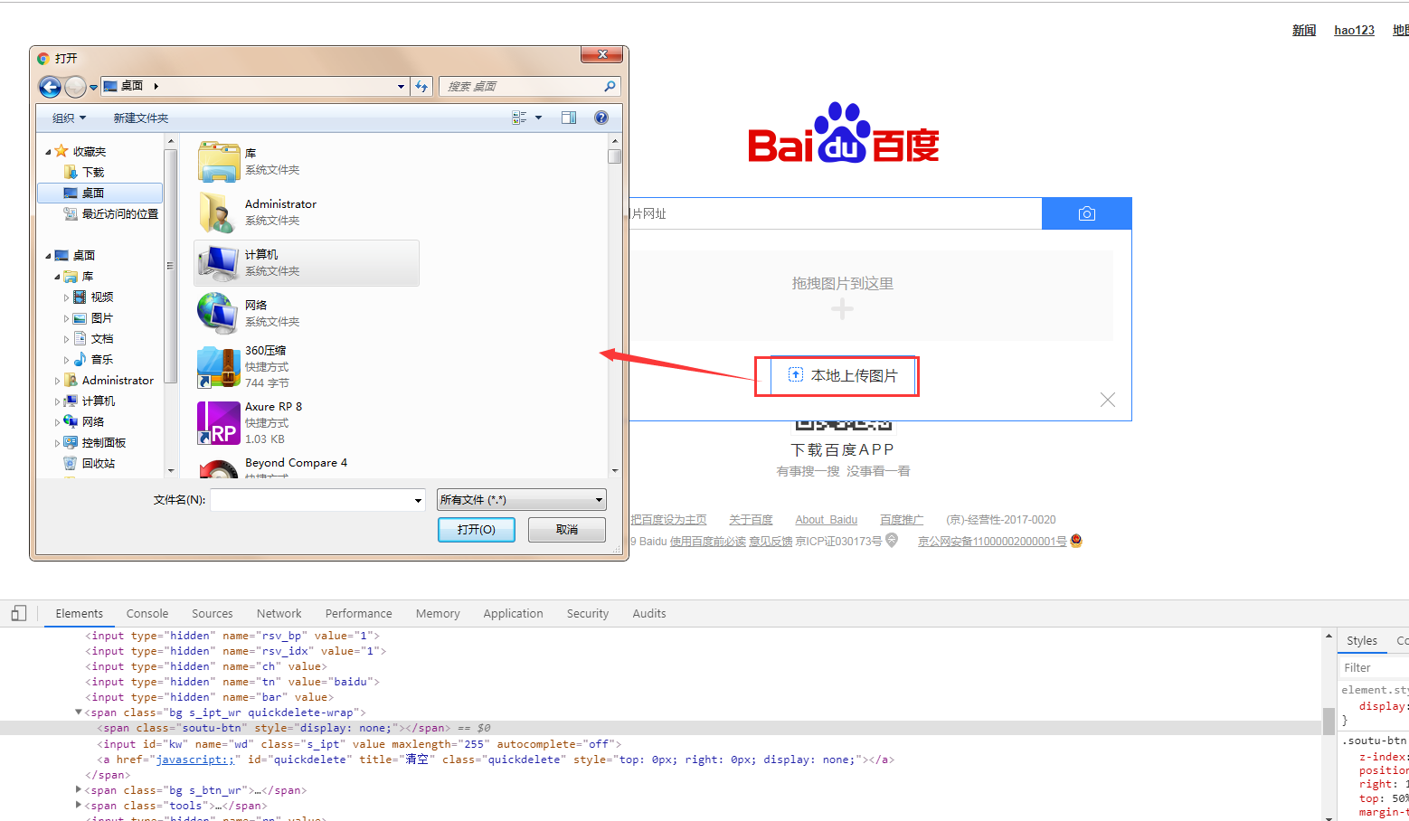Screen dimensions: 1409x821
Task: Click the refresh icon beside address bar
Action: (421, 87)
